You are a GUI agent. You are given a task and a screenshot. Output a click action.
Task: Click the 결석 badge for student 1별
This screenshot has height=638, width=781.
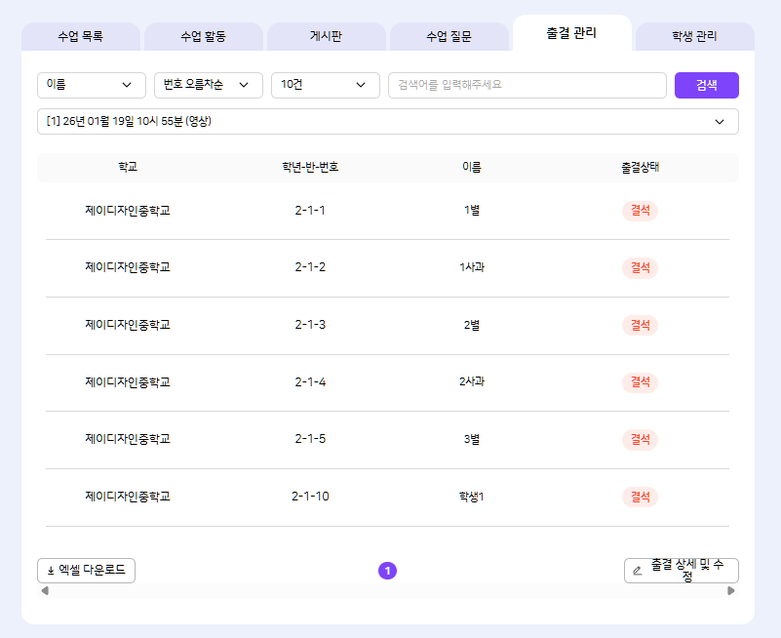[640, 211]
